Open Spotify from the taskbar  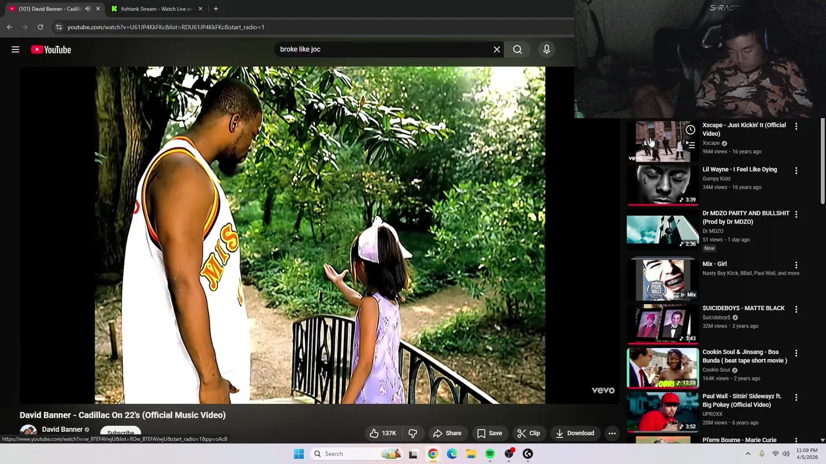pyautogui.click(x=490, y=454)
